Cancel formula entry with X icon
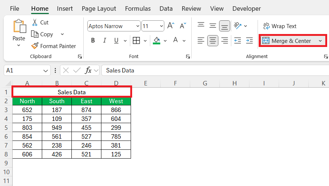The height and width of the screenshot is (186, 329). coord(66,71)
